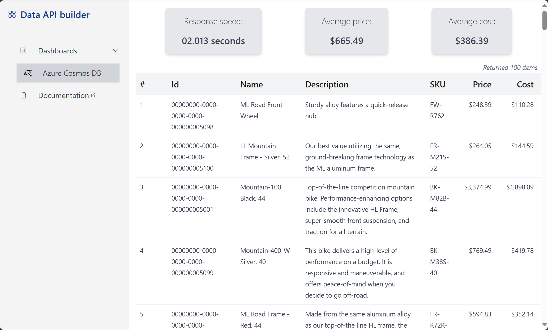Open the Documentation link
The width and height of the screenshot is (548, 330).
[x=63, y=95]
